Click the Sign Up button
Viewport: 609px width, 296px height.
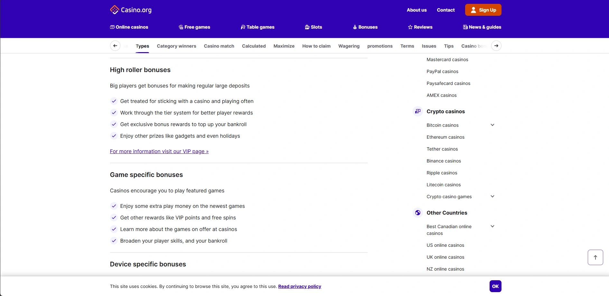pyautogui.click(x=483, y=10)
